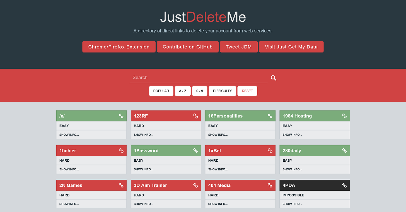Expand Show Info for 1xBet

pos(218,169)
